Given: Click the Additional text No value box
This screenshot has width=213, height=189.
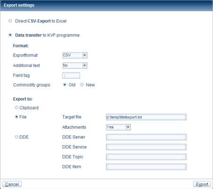Looking at the screenshot, I should tap(72, 65).
